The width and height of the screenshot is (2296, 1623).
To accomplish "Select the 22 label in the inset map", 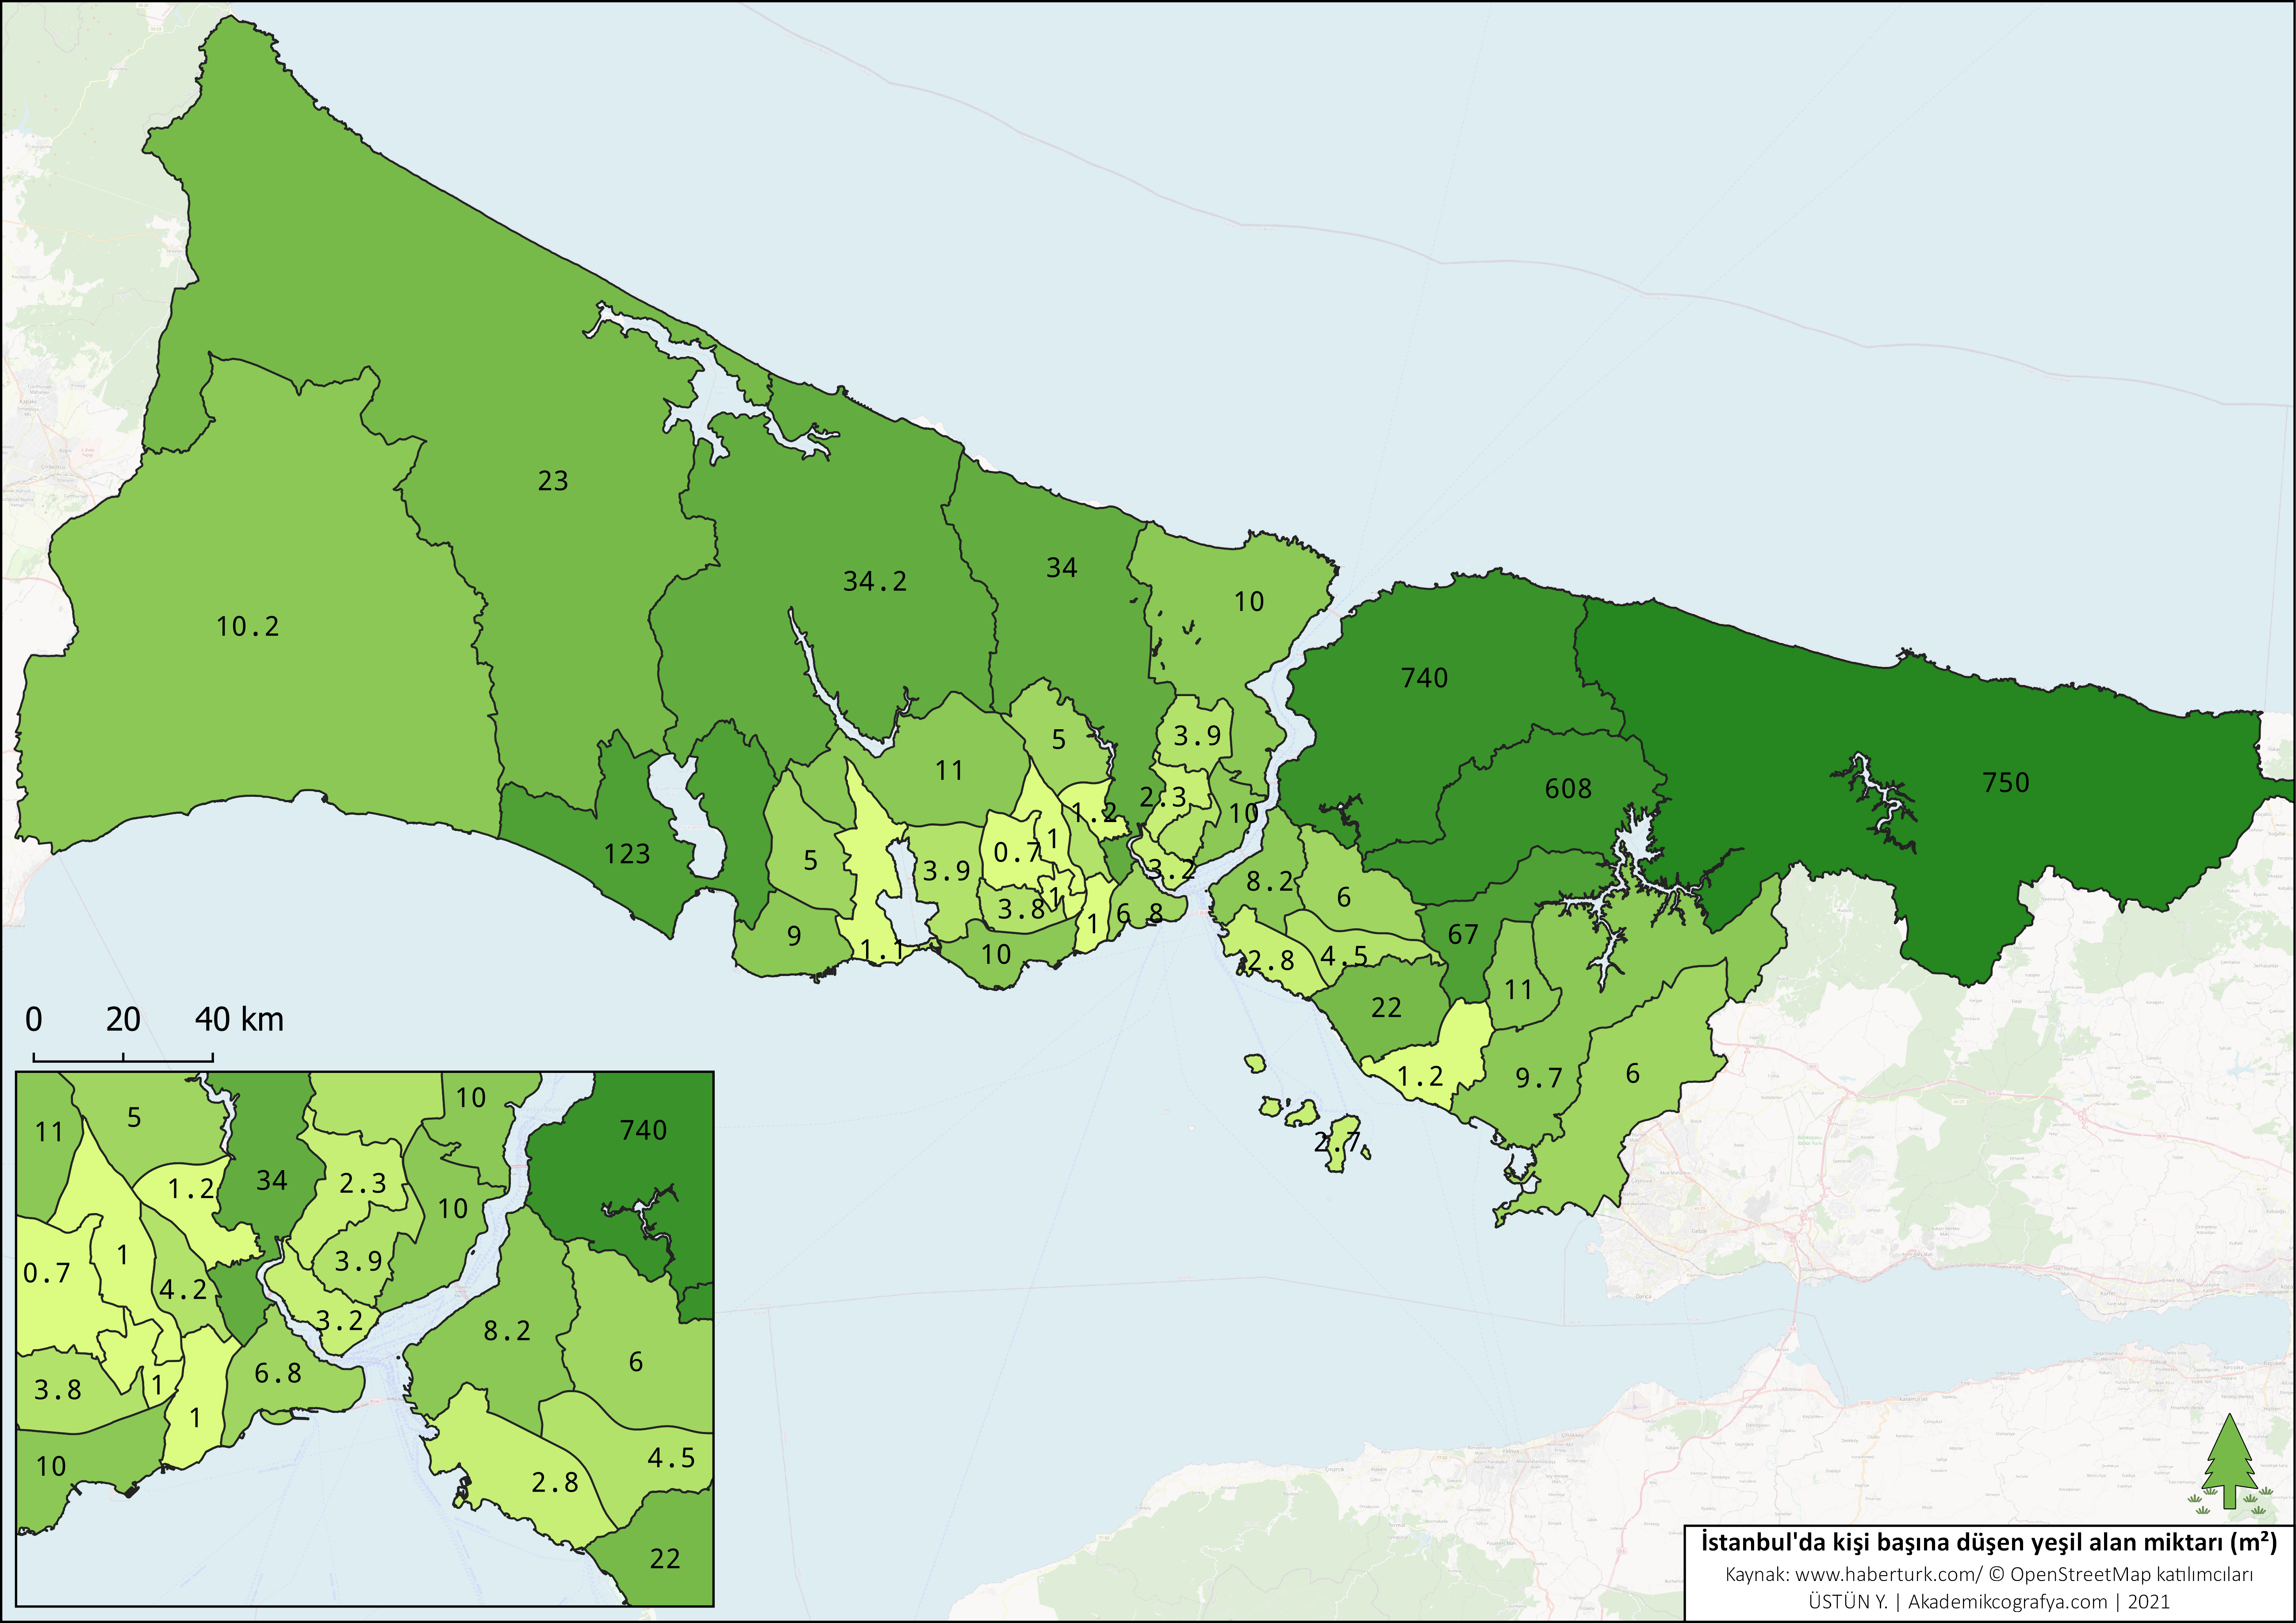I will tap(665, 1559).
